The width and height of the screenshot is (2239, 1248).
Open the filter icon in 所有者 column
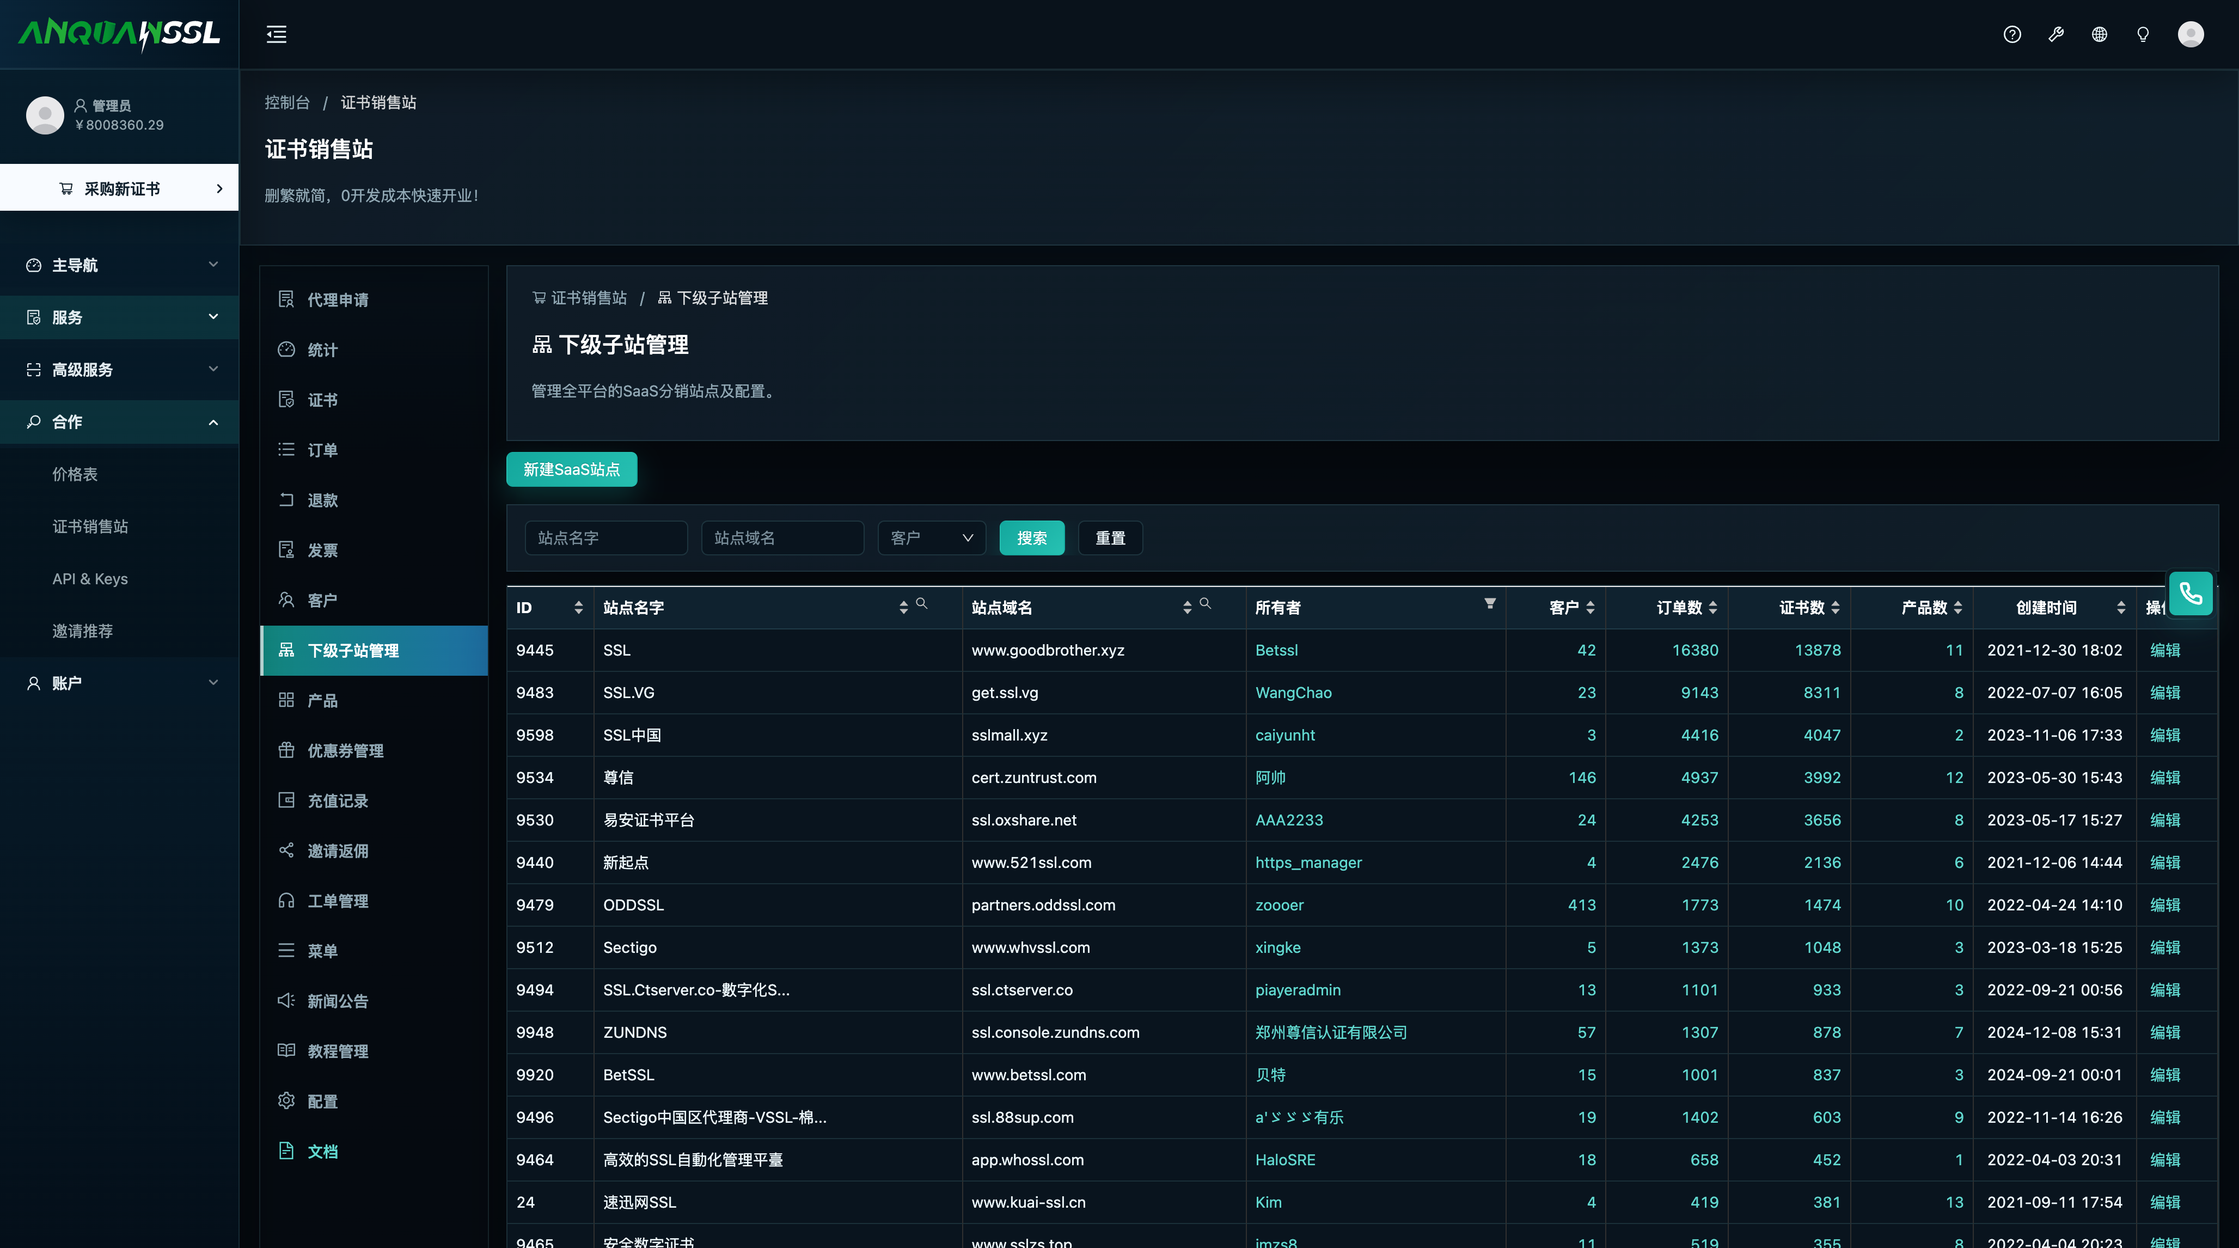click(1490, 603)
